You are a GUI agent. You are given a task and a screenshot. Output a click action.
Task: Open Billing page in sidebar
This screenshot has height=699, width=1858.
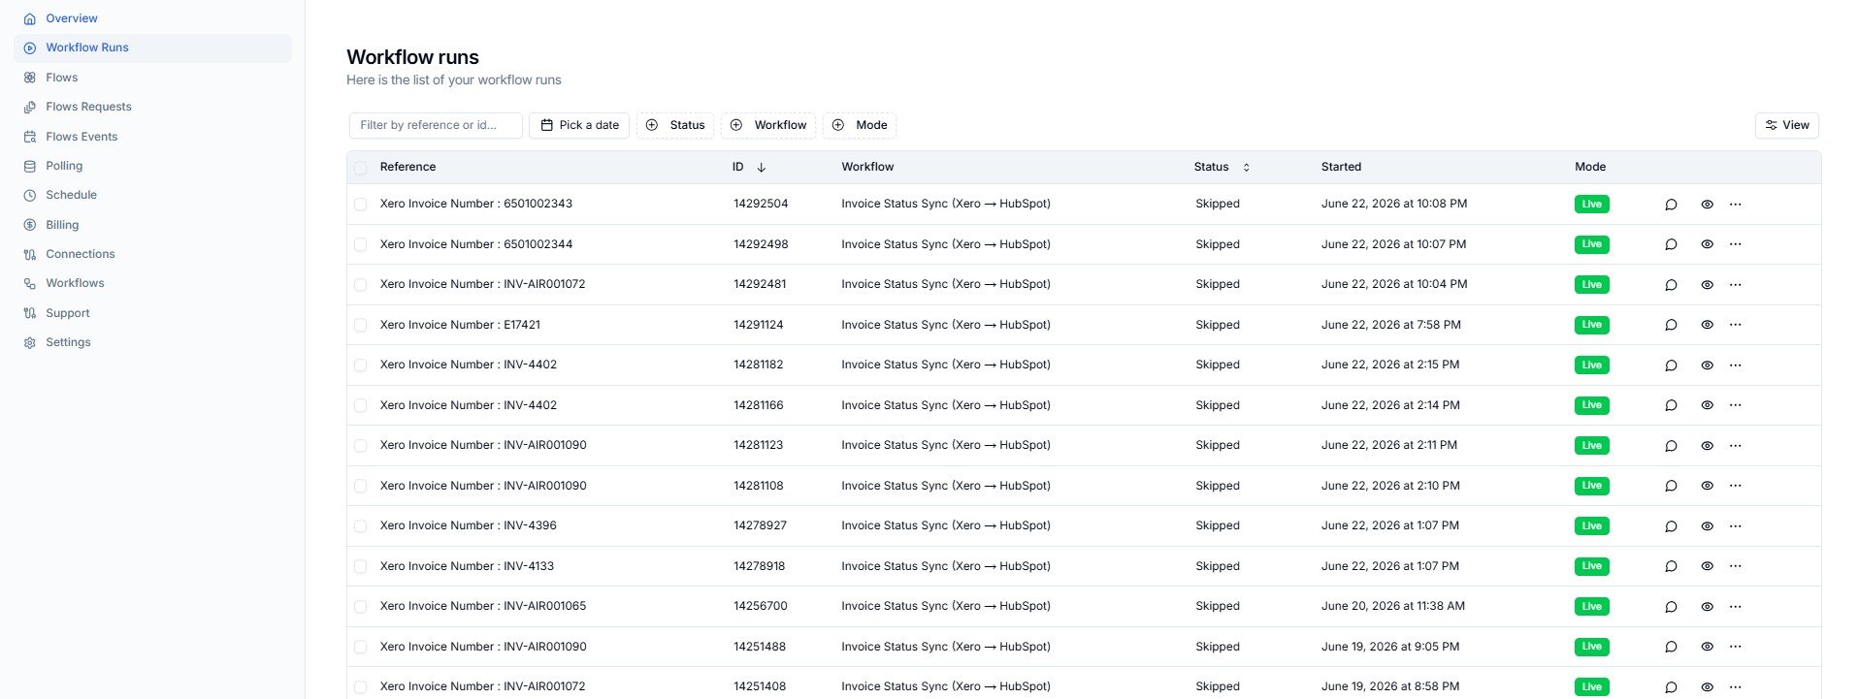tap(62, 225)
